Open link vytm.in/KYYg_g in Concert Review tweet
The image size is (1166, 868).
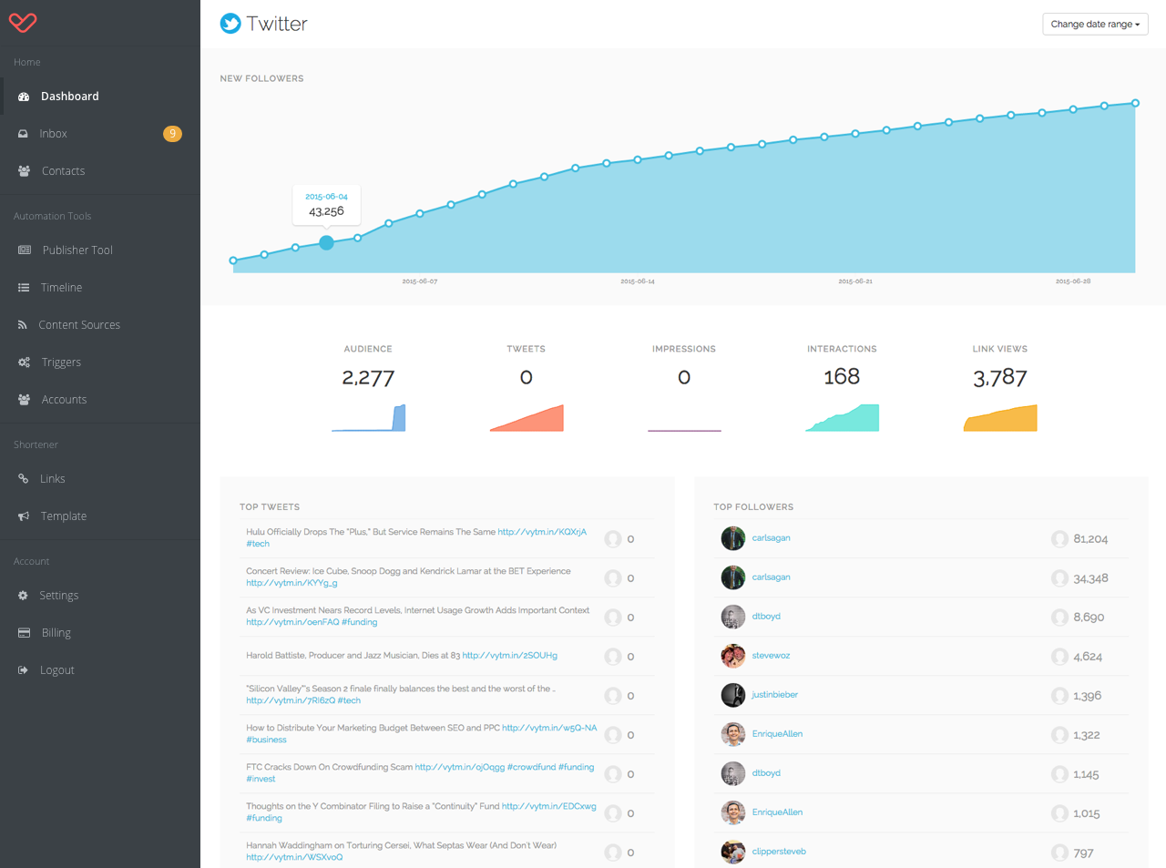[x=291, y=583]
